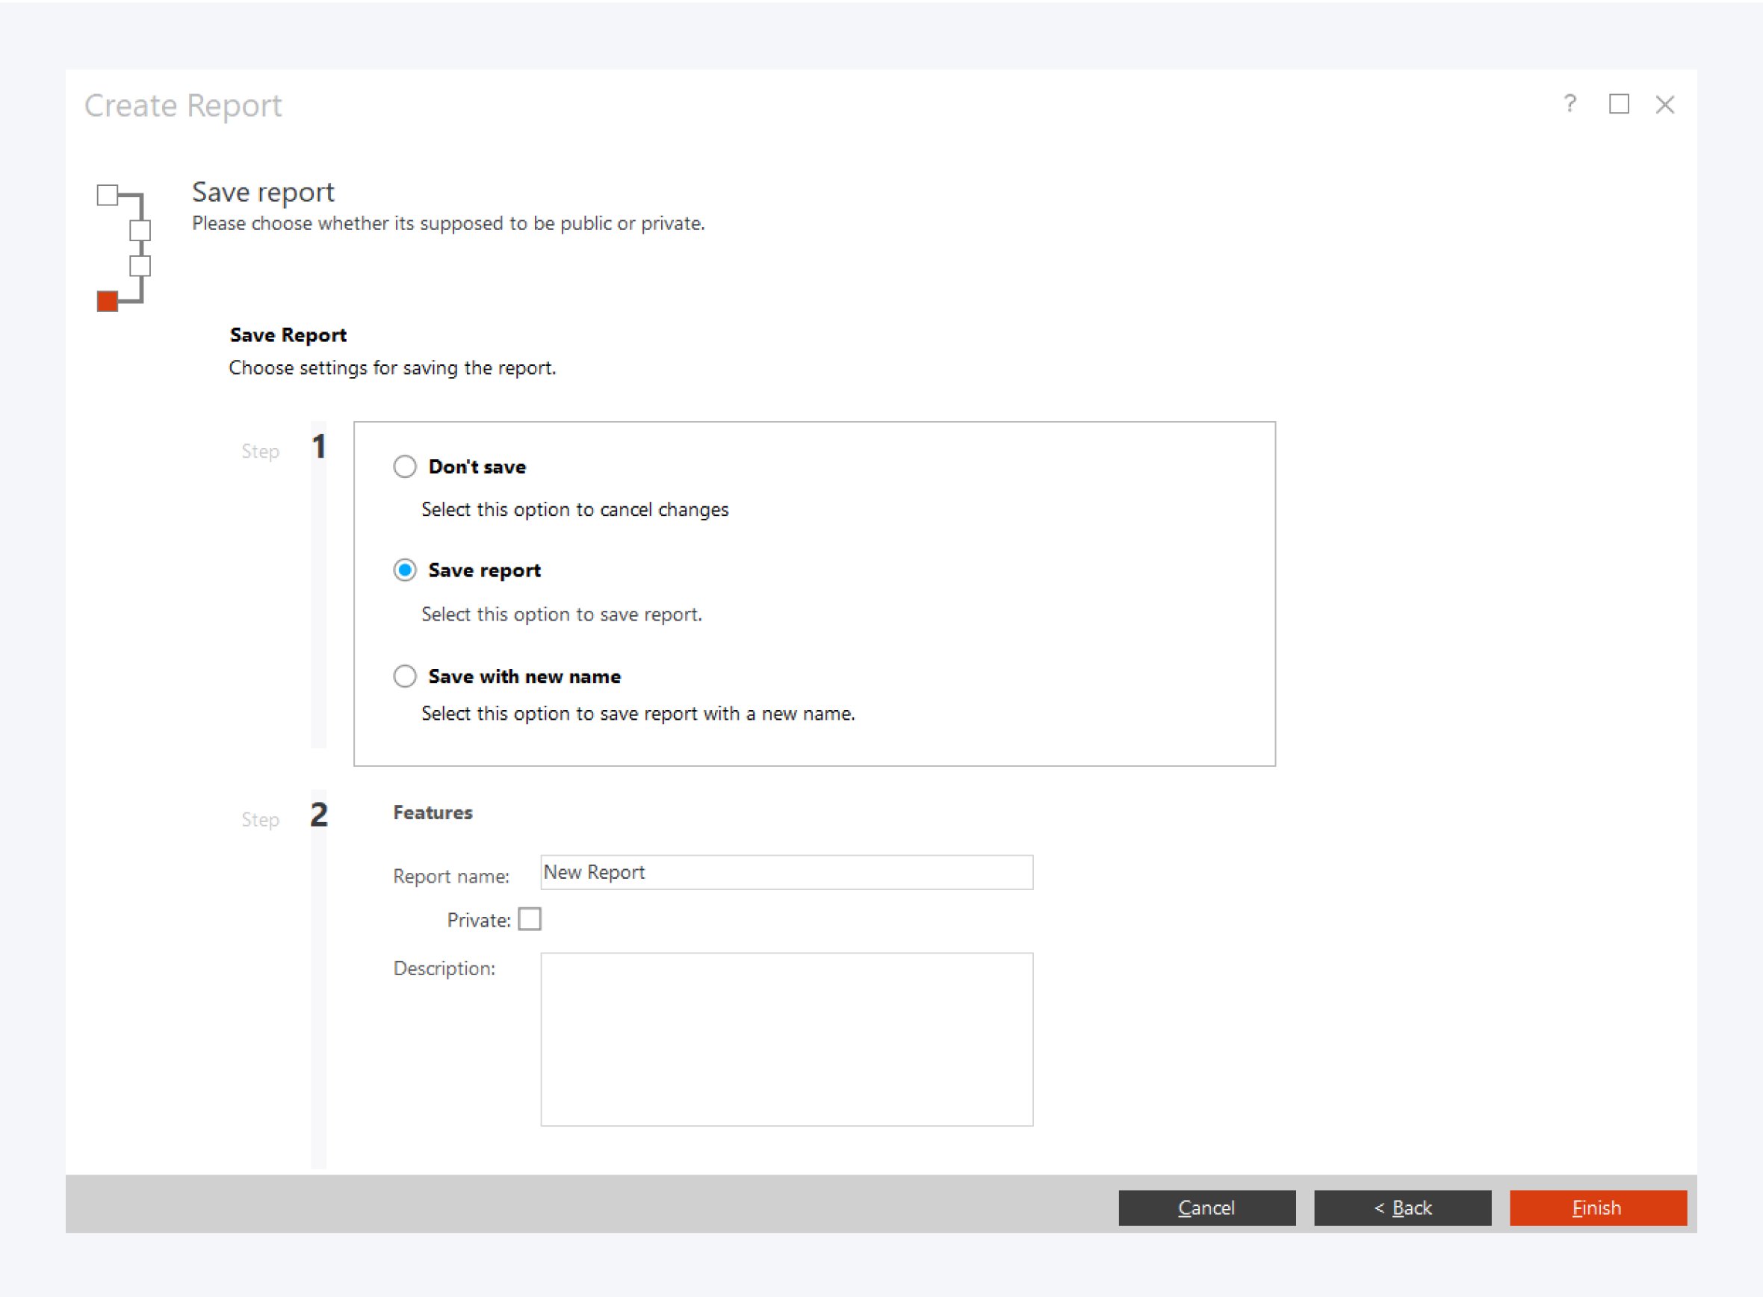Close the Create Report dialog
The height and width of the screenshot is (1297, 1763).
tap(1665, 104)
